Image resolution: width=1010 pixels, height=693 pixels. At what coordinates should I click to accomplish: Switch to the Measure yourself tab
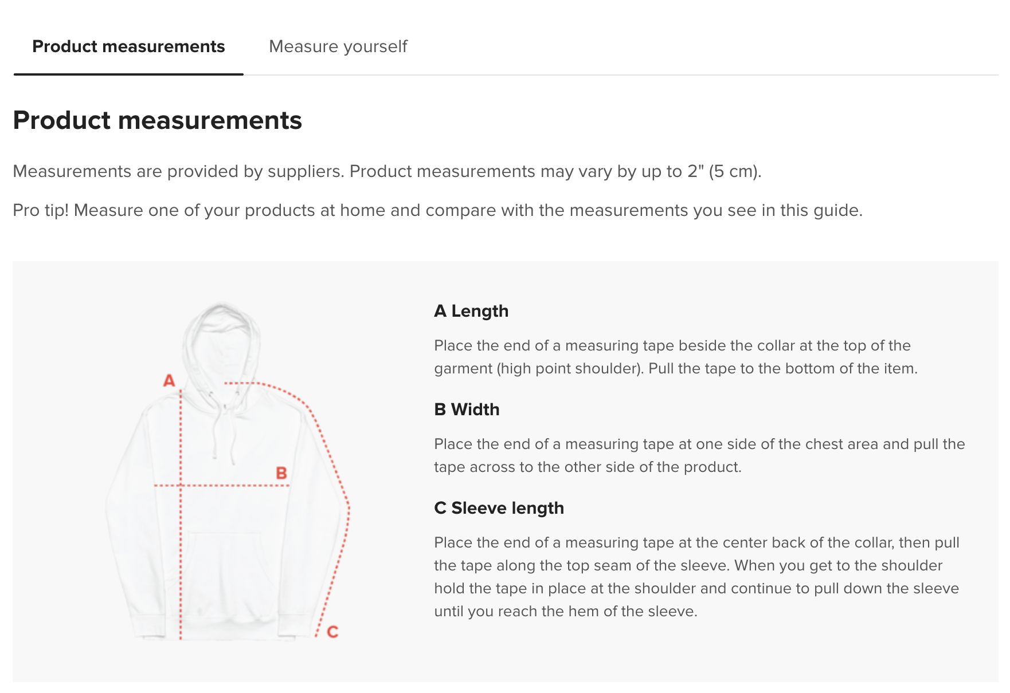click(338, 46)
